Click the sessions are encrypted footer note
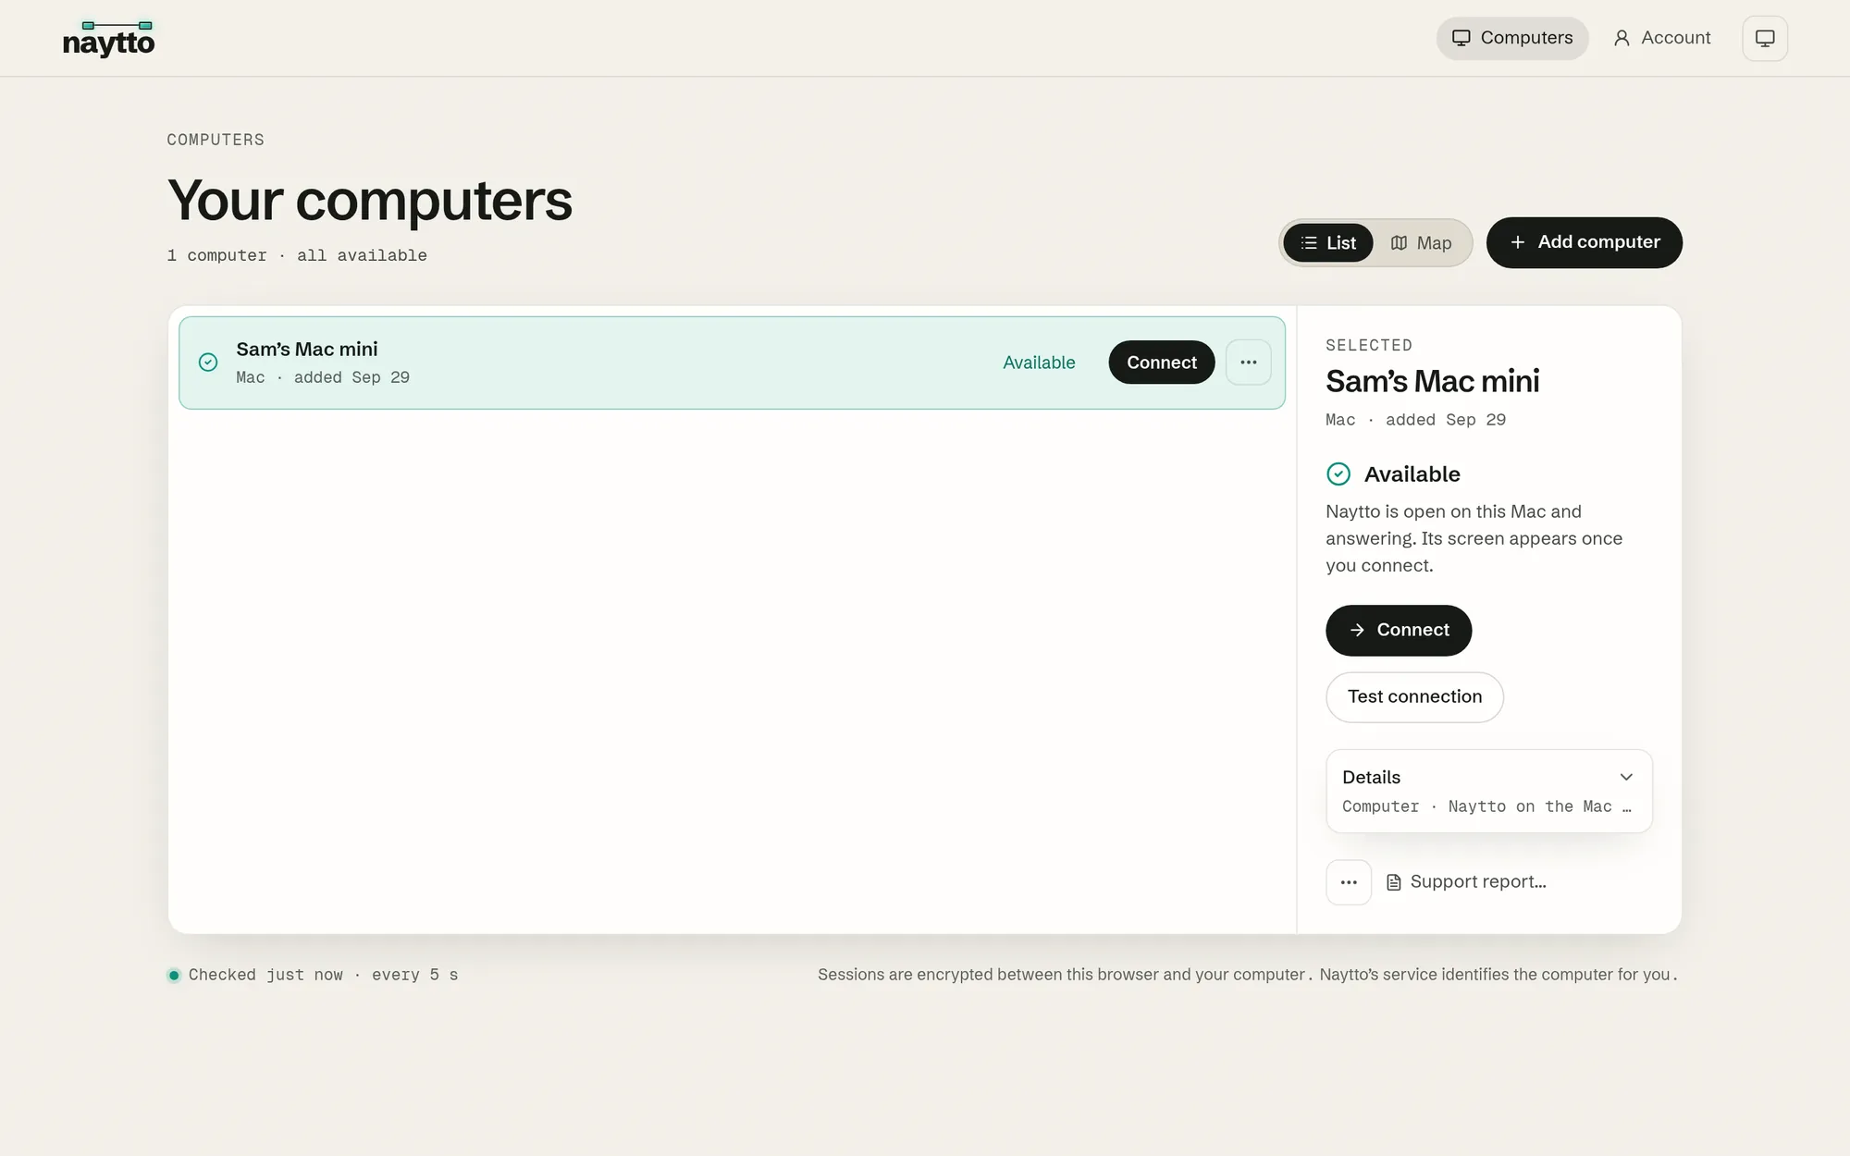Screen dimensions: 1850x1156 [x=1248, y=975]
